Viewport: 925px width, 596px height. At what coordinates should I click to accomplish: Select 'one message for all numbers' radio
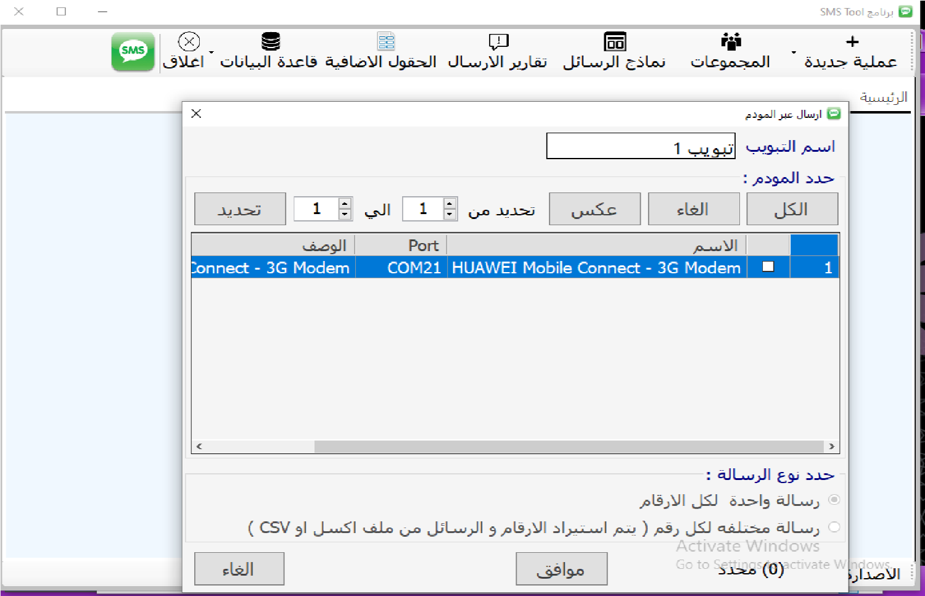coord(834,500)
